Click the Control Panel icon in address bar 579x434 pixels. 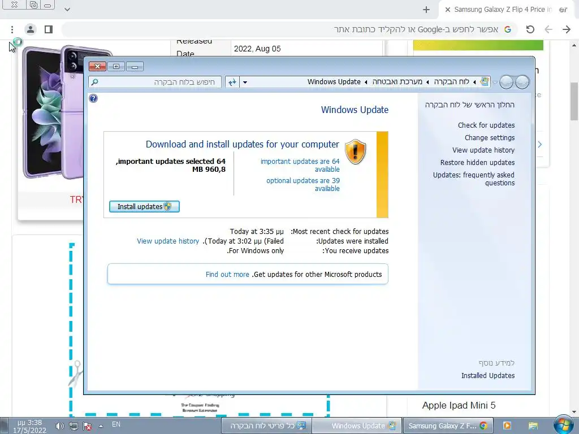point(485,82)
